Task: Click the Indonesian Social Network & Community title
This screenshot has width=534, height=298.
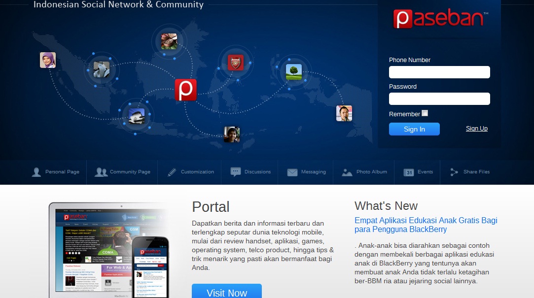Action: point(118,4)
